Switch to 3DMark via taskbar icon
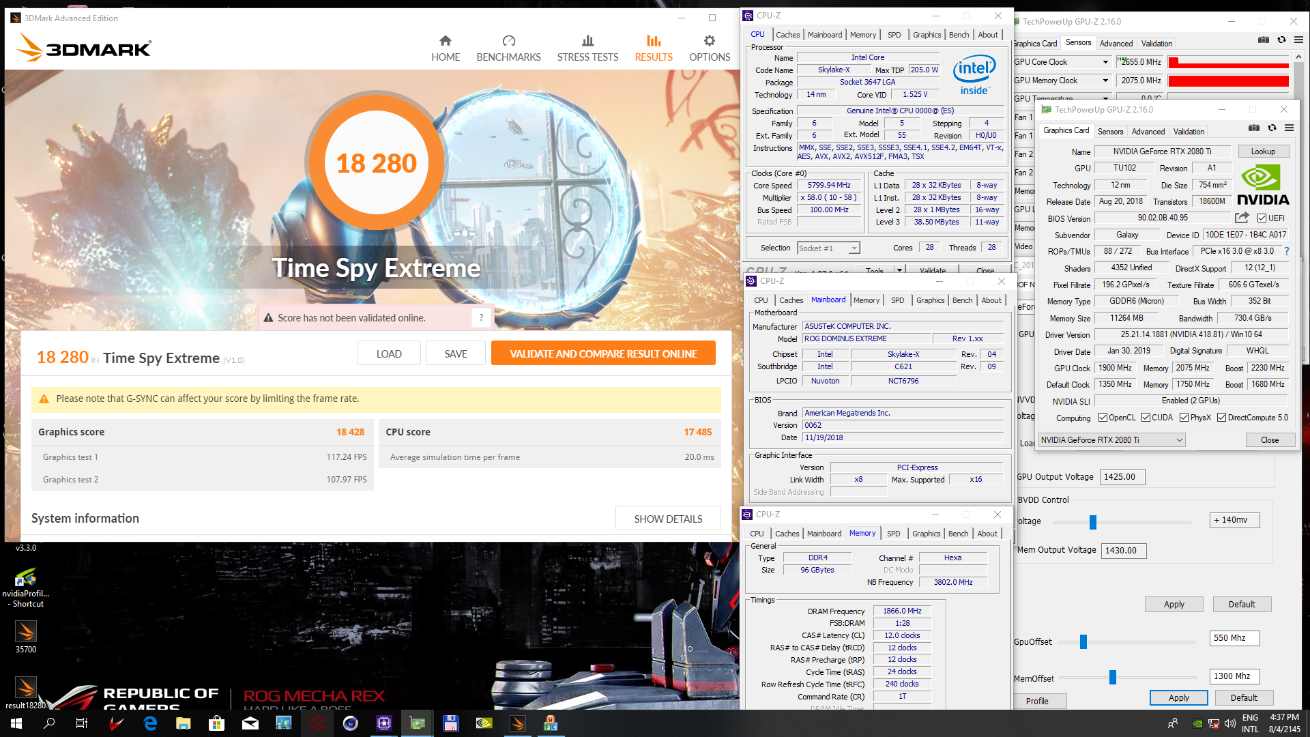This screenshot has width=1310, height=737. pos(518,723)
